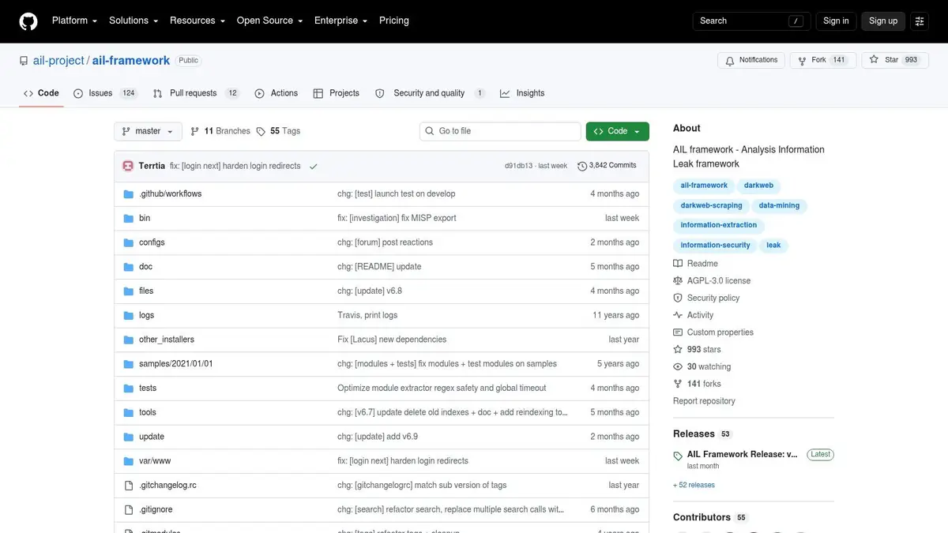Open the samples/2021/01/01 folder name
The width and height of the screenshot is (948, 533).
pos(176,364)
